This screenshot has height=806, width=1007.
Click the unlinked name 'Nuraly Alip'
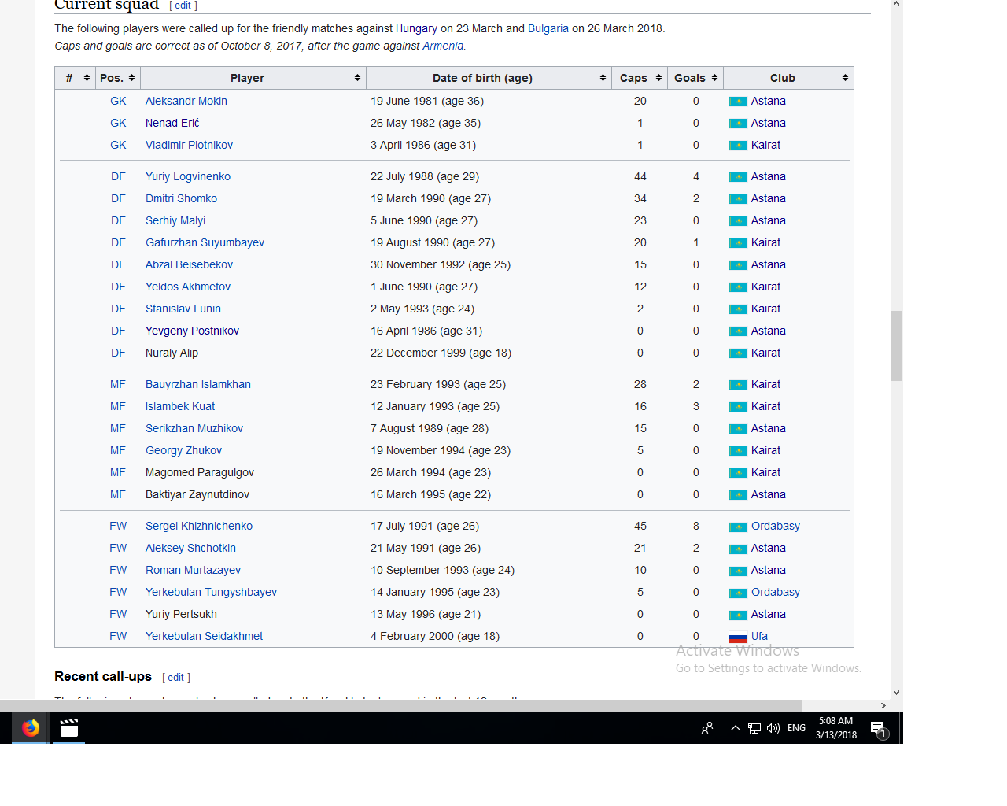[172, 353]
